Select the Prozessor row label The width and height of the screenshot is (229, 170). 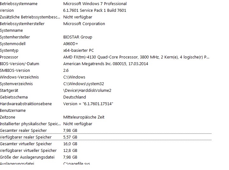[9, 57]
